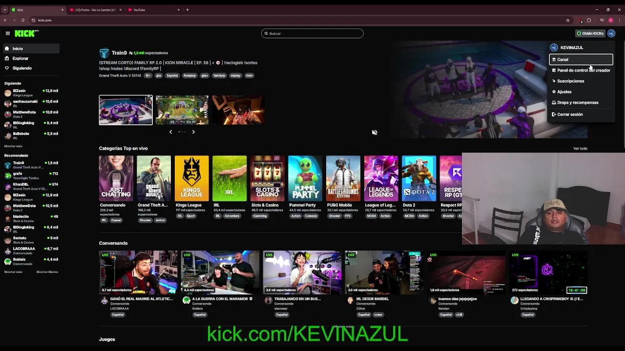This screenshot has width=625, height=351.
Task: Go to next featured carousel slide
Action: (x=193, y=132)
